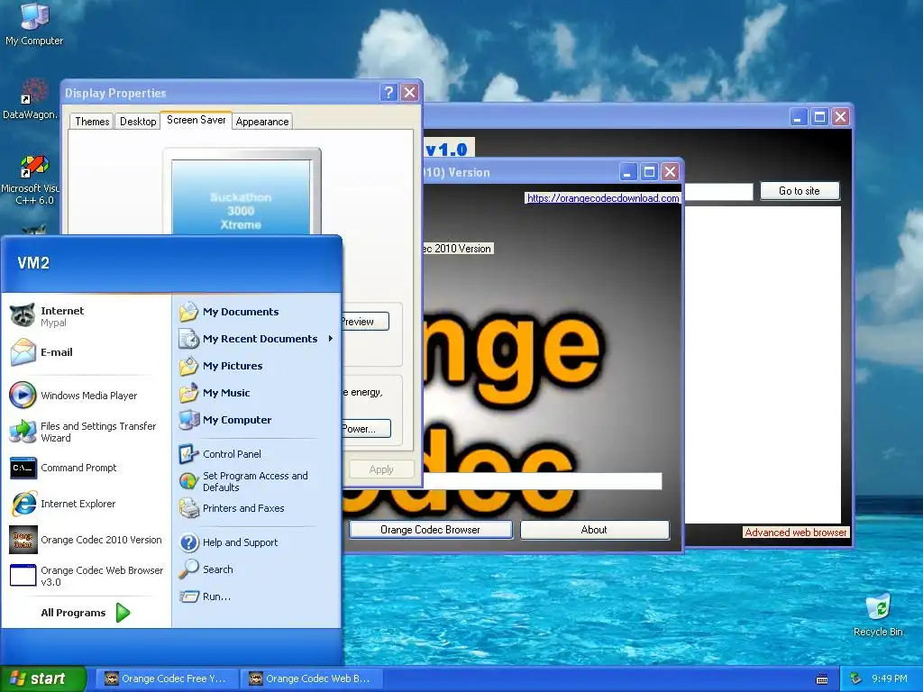The height and width of the screenshot is (692, 923).
Task: Launch Orange Codec 2010 Version
Action: click(86, 540)
